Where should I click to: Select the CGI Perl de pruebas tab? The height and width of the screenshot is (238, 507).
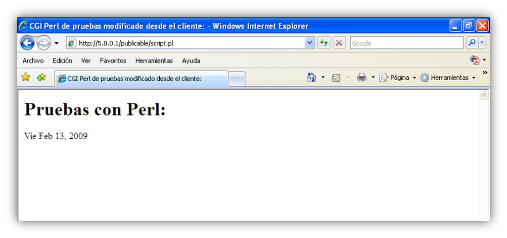coord(142,79)
